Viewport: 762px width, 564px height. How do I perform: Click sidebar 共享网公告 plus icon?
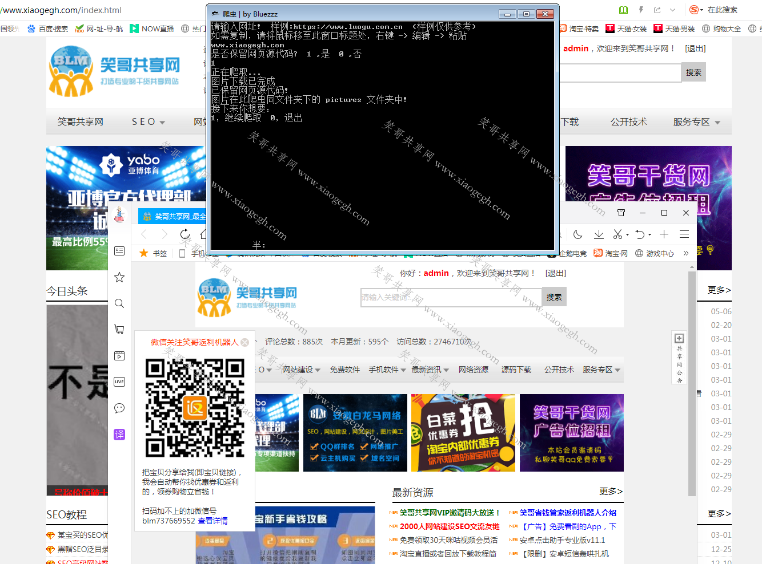pos(679,338)
